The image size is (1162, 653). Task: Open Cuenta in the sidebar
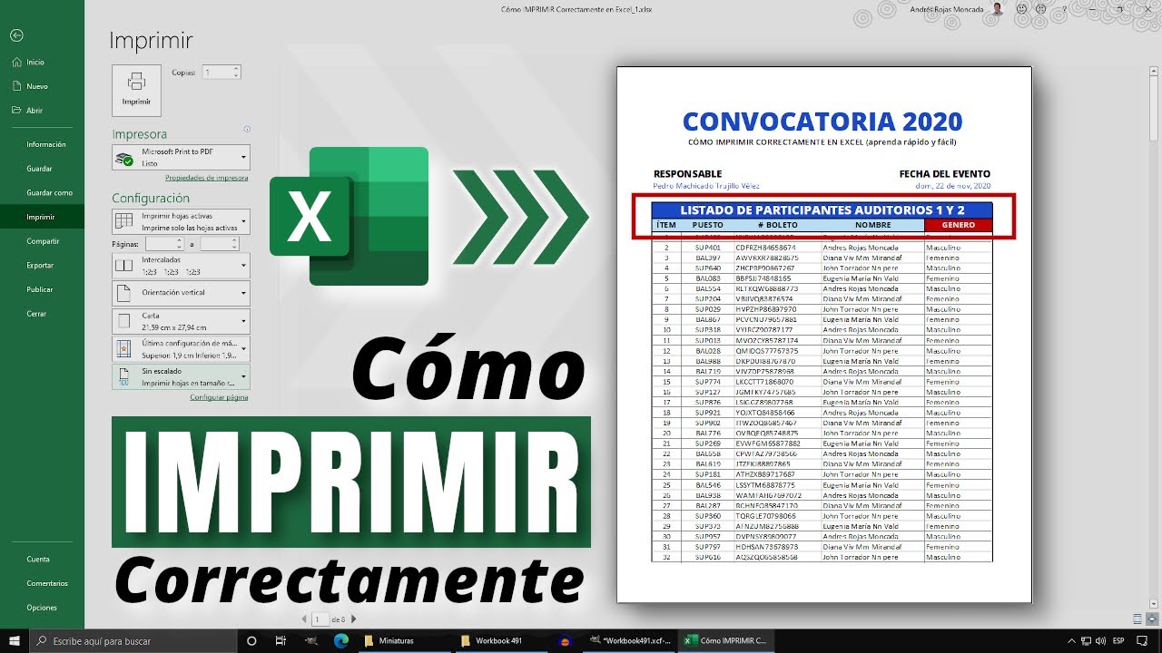[x=42, y=560]
